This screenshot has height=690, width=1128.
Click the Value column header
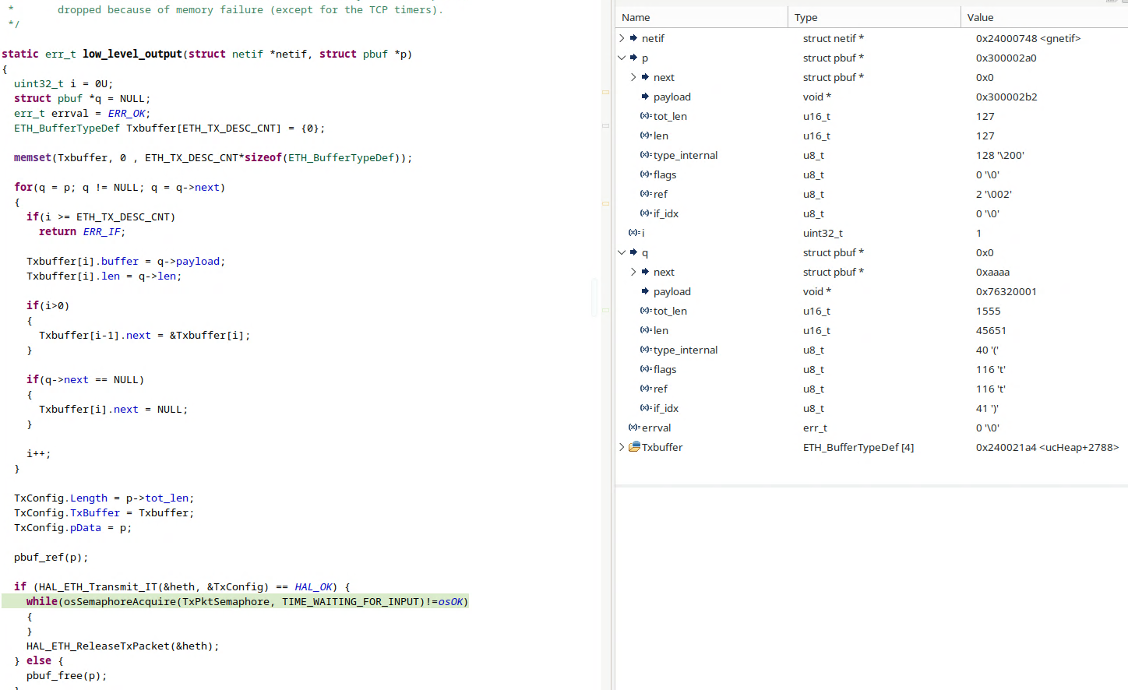point(1044,17)
